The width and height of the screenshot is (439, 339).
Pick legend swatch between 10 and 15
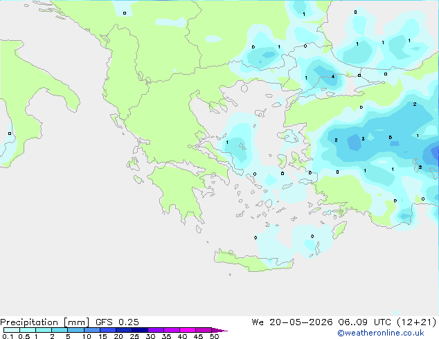92,330
